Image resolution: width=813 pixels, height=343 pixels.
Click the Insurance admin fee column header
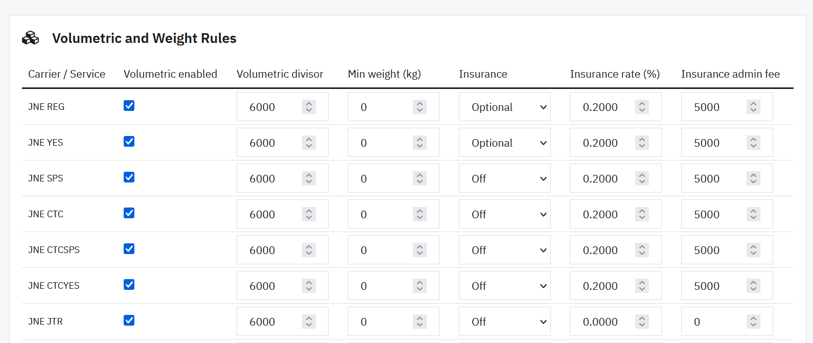pyautogui.click(x=730, y=74)
